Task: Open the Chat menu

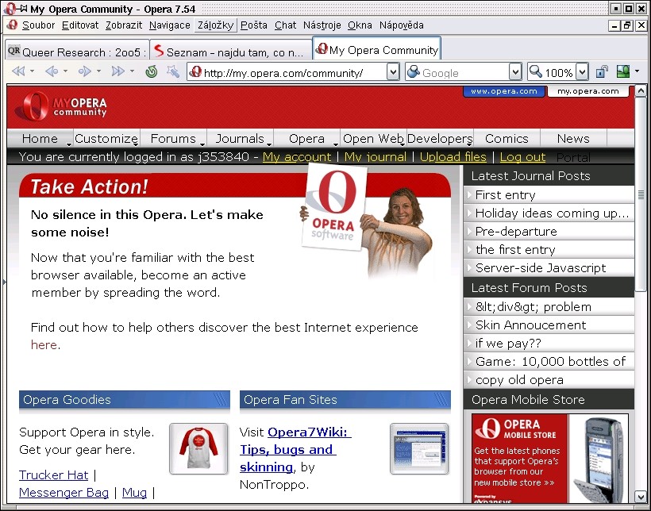Action: pyautogui.click(x=285, y=25)
